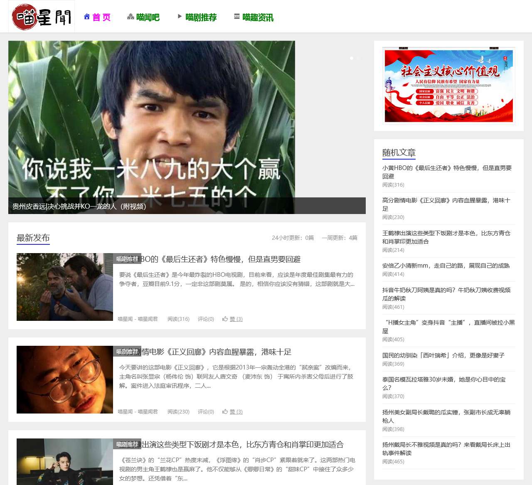Open 评论(0) under the 《正义回廊》 post
Screen dimensions: 532x485
[x=206, y=412]
